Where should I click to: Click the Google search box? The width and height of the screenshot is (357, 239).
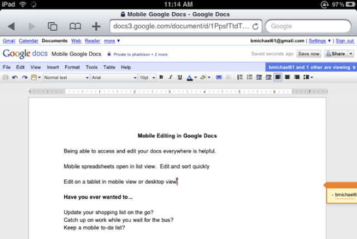pos(308,26)
